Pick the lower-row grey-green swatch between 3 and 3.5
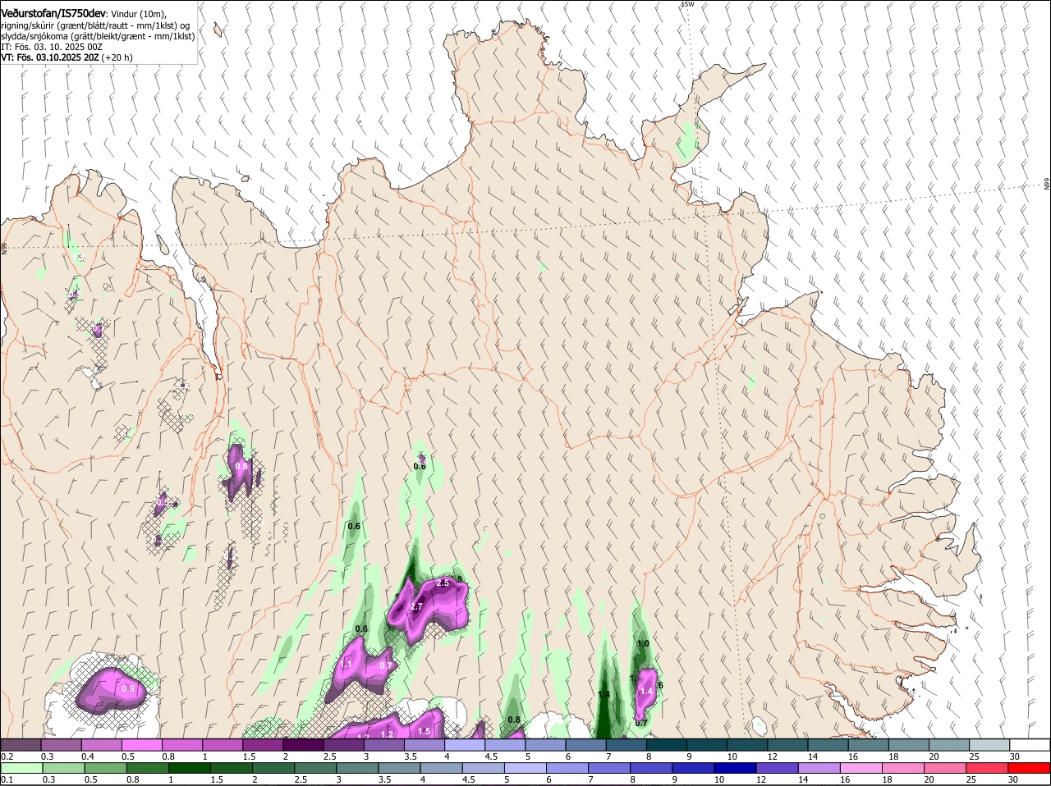Screen dimensions: 1051x786 click(357, 768)
